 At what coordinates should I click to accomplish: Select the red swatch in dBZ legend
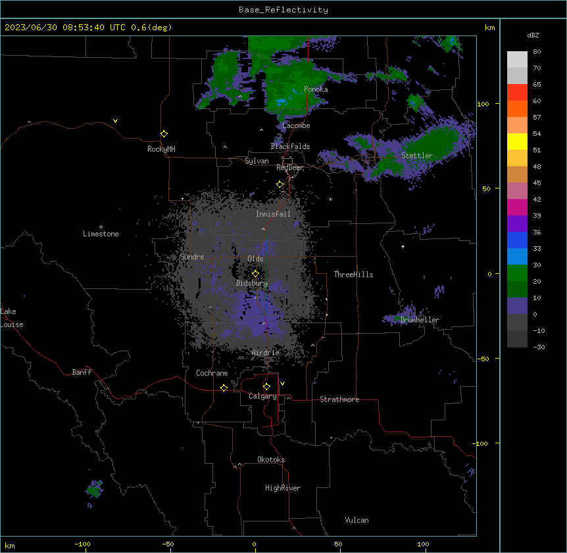[517, 93]
